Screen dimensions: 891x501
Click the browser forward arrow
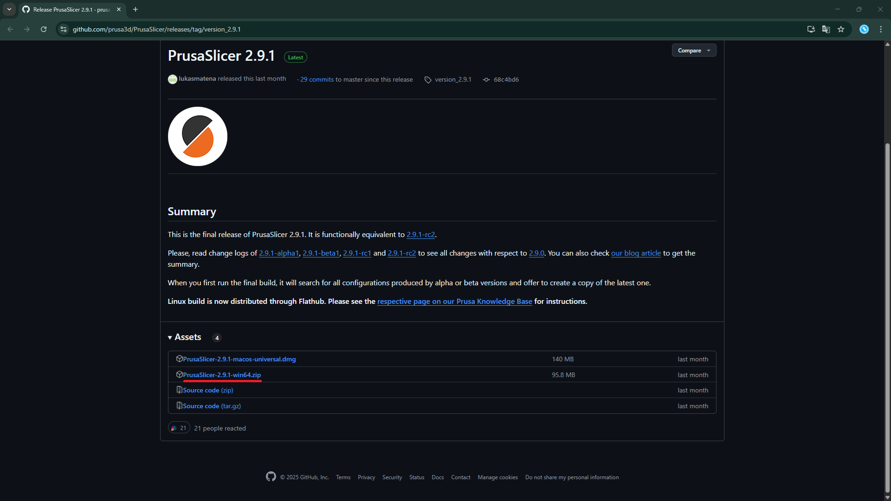(27, 29)
